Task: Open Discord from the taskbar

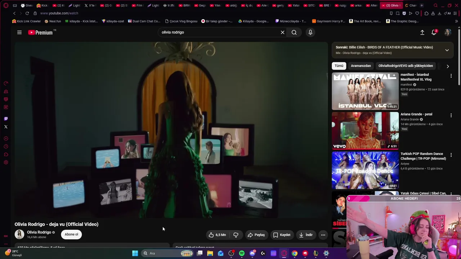Action: coord(252,253)
